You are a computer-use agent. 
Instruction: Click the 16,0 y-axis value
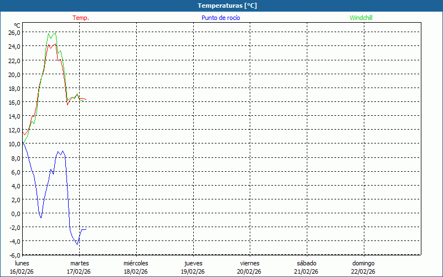[14, 102]
